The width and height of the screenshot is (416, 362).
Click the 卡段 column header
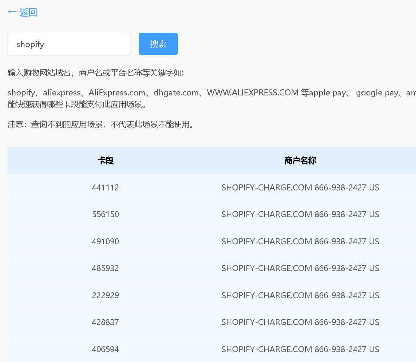(106, 161)
